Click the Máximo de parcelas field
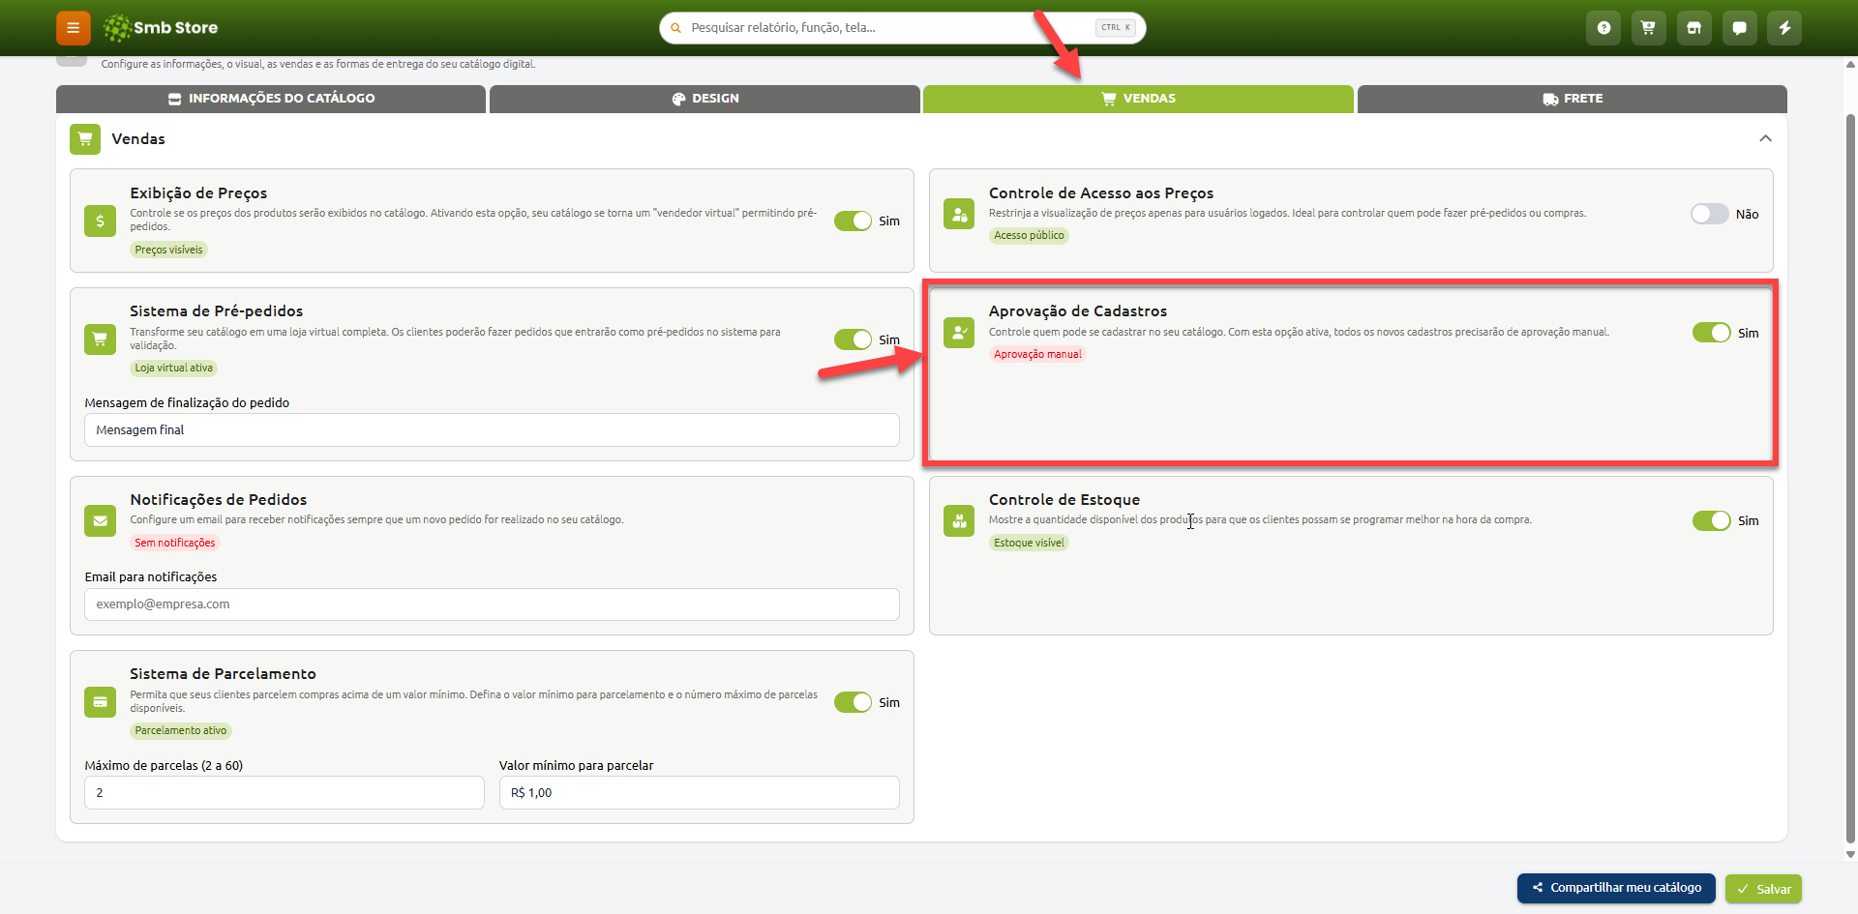1858x914 pixels. tap(285, 793)
